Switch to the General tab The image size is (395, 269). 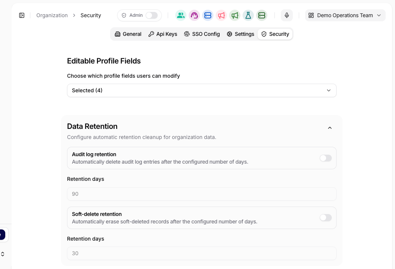(128, 34)
